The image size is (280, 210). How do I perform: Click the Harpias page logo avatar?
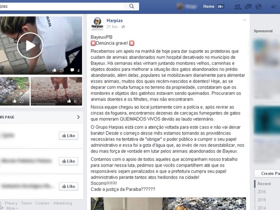97,24
